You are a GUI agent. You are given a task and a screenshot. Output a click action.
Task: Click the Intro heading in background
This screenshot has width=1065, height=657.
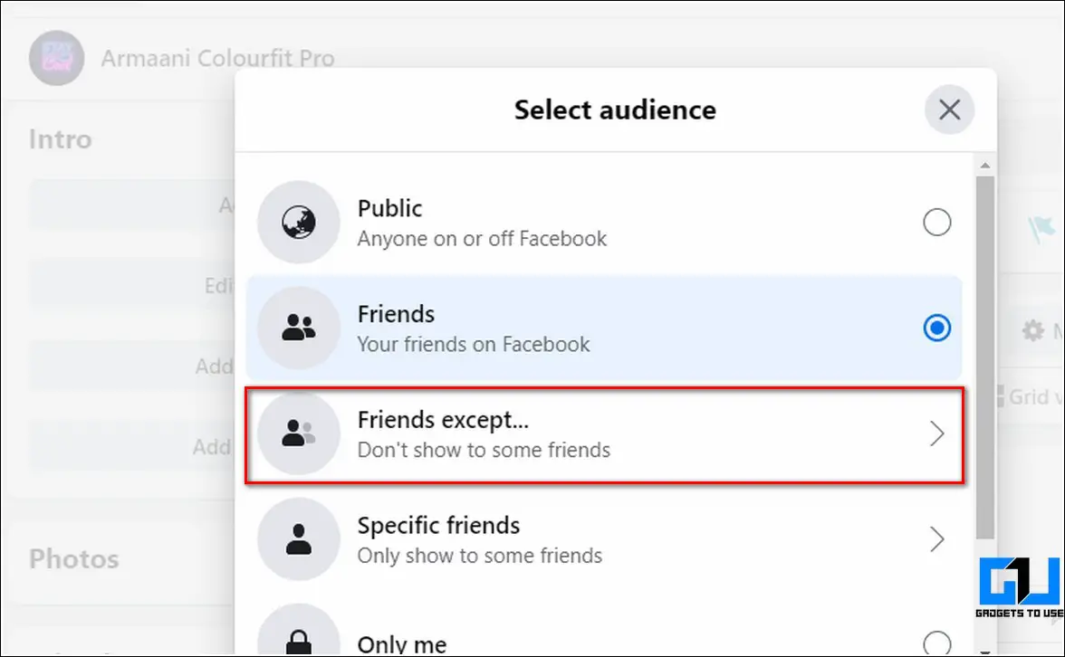click(61, 139)
